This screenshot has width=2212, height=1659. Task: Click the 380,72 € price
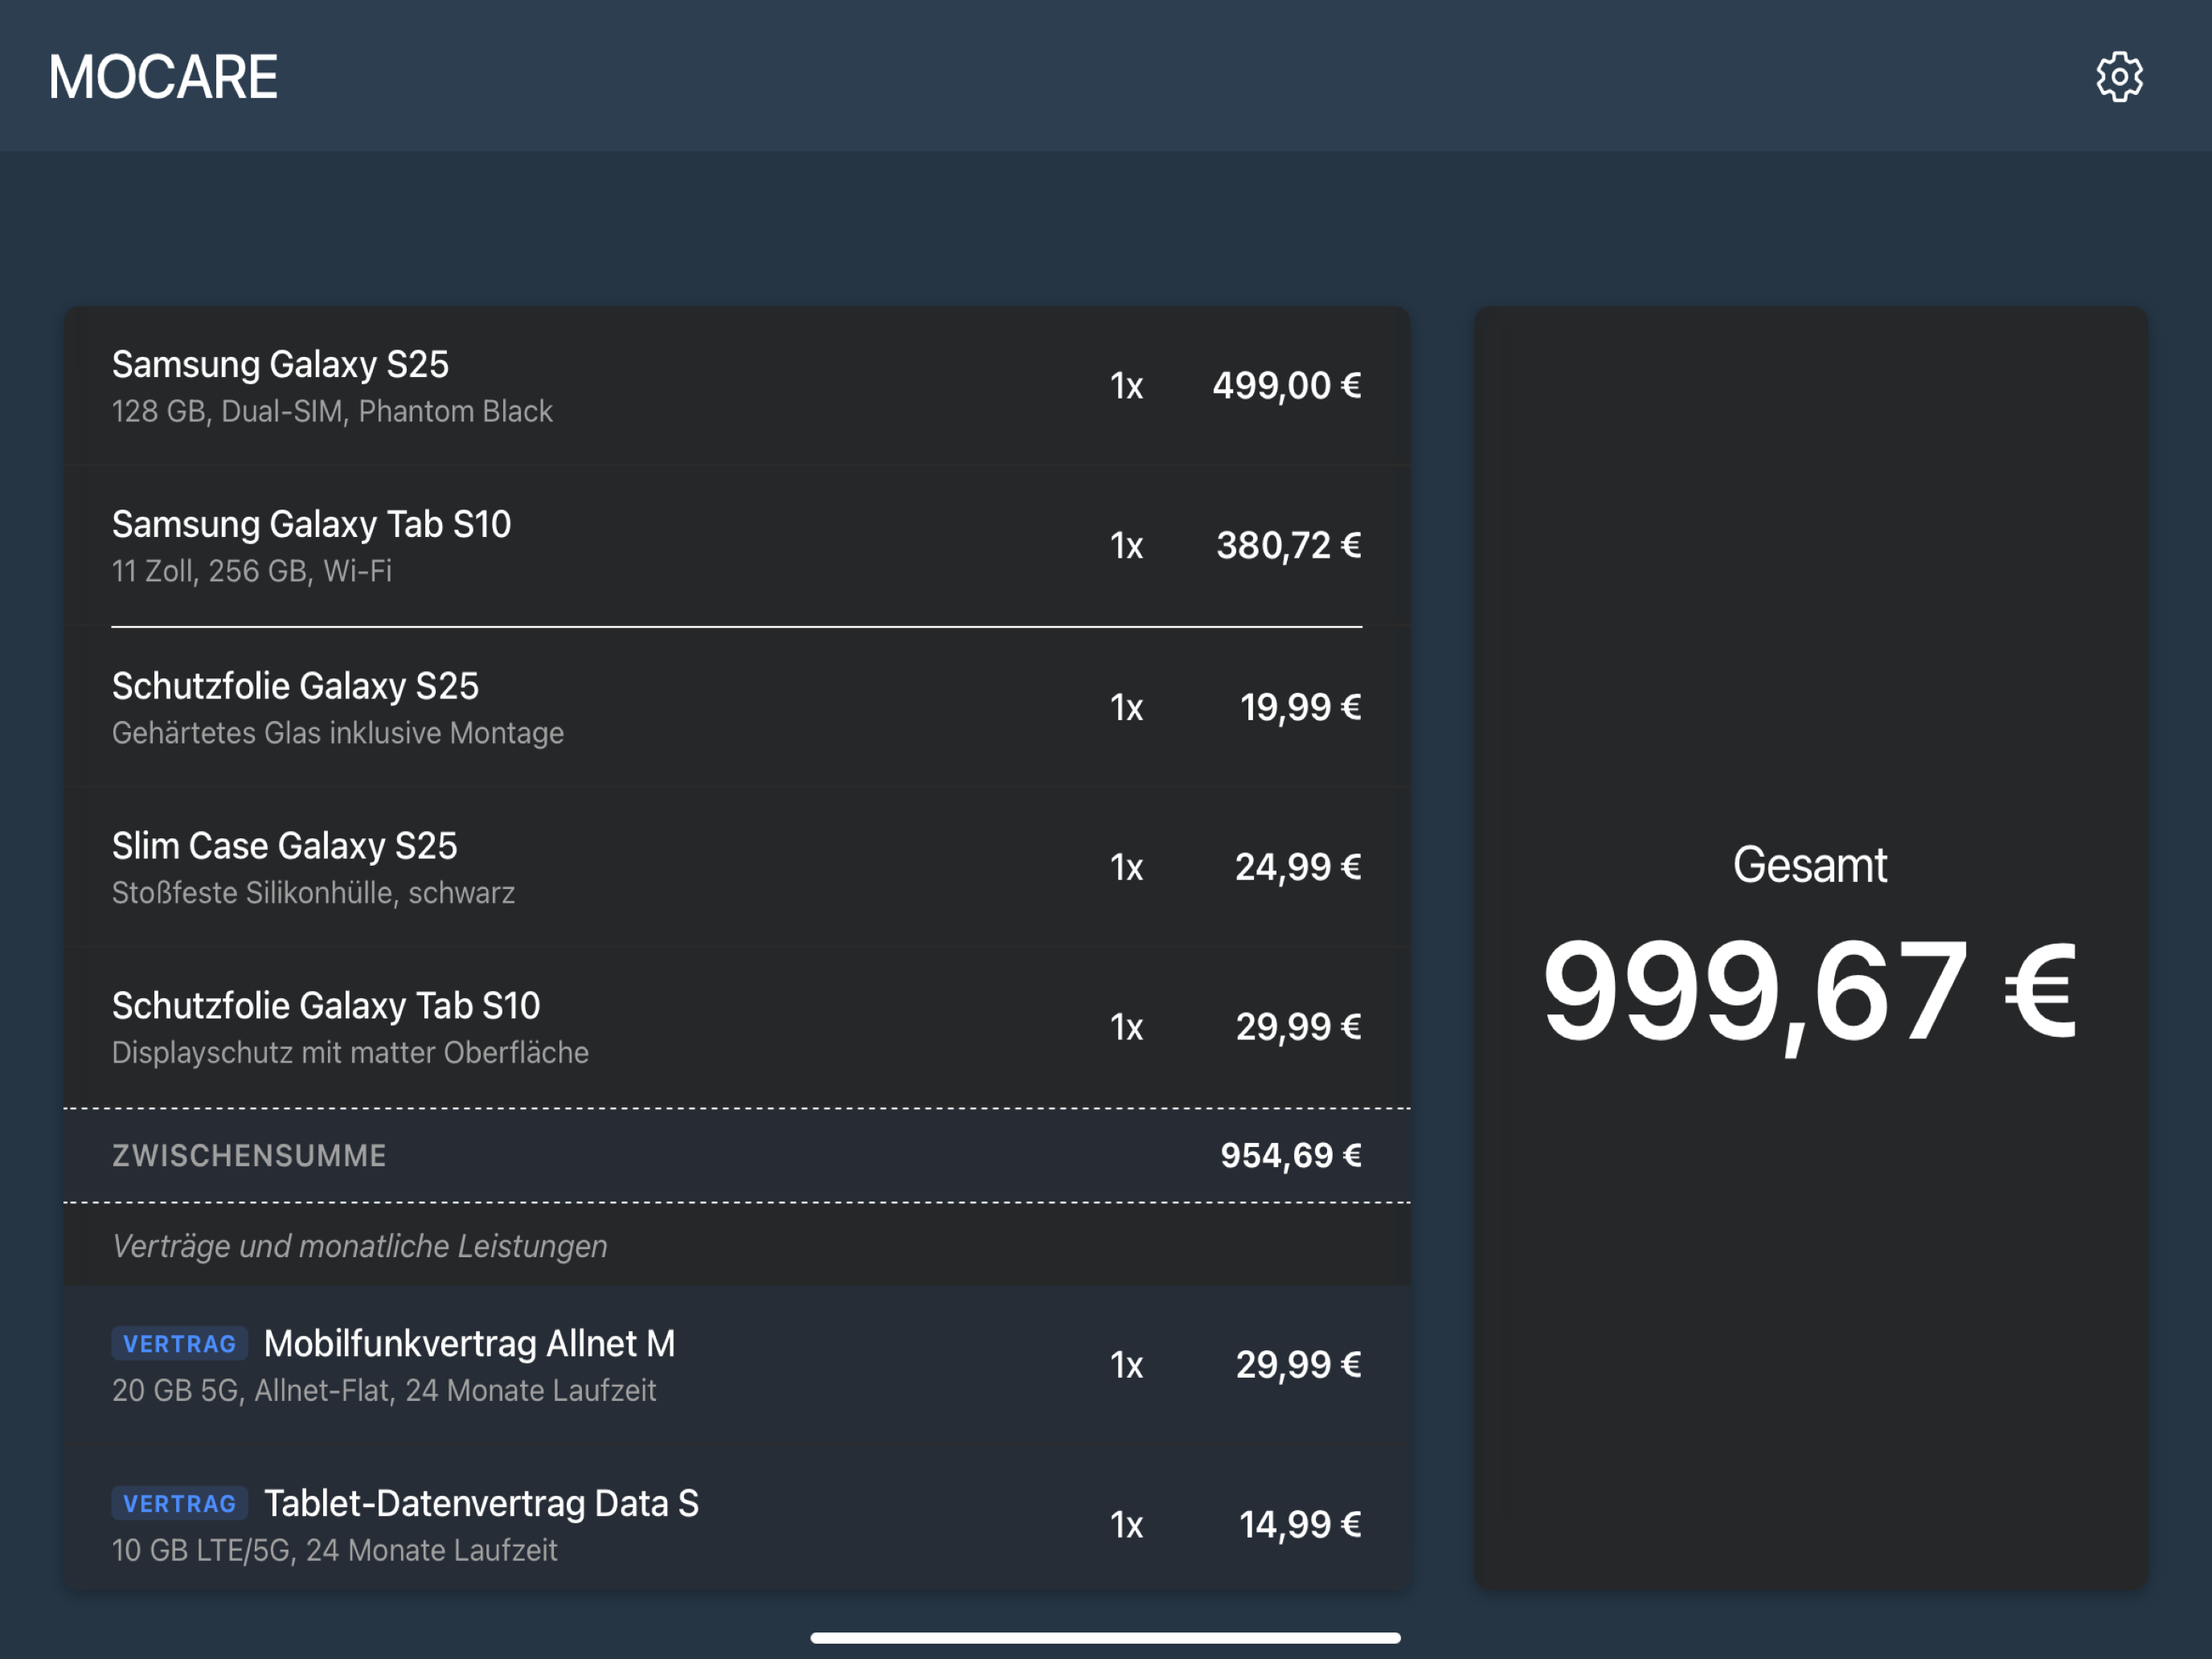pyautogui.click(x=1289, y=546)
